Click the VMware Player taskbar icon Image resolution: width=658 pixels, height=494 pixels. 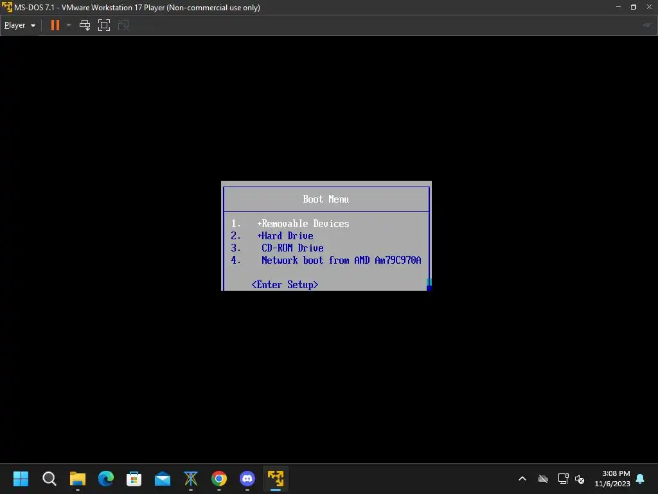point(276,479)
